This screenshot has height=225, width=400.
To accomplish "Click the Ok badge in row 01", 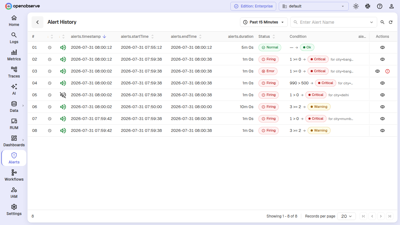I will tap(307, 47).
